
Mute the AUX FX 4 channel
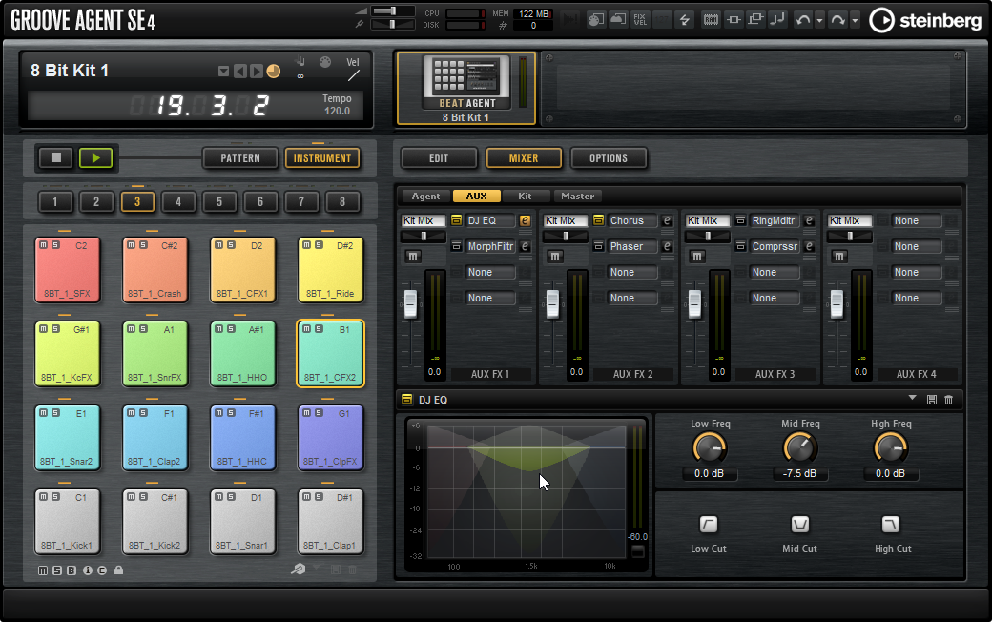(x=838, y=257)
